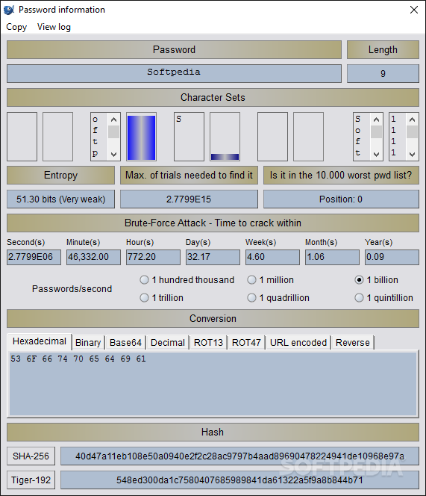Click the Conversion header bar

coord(213,318)
